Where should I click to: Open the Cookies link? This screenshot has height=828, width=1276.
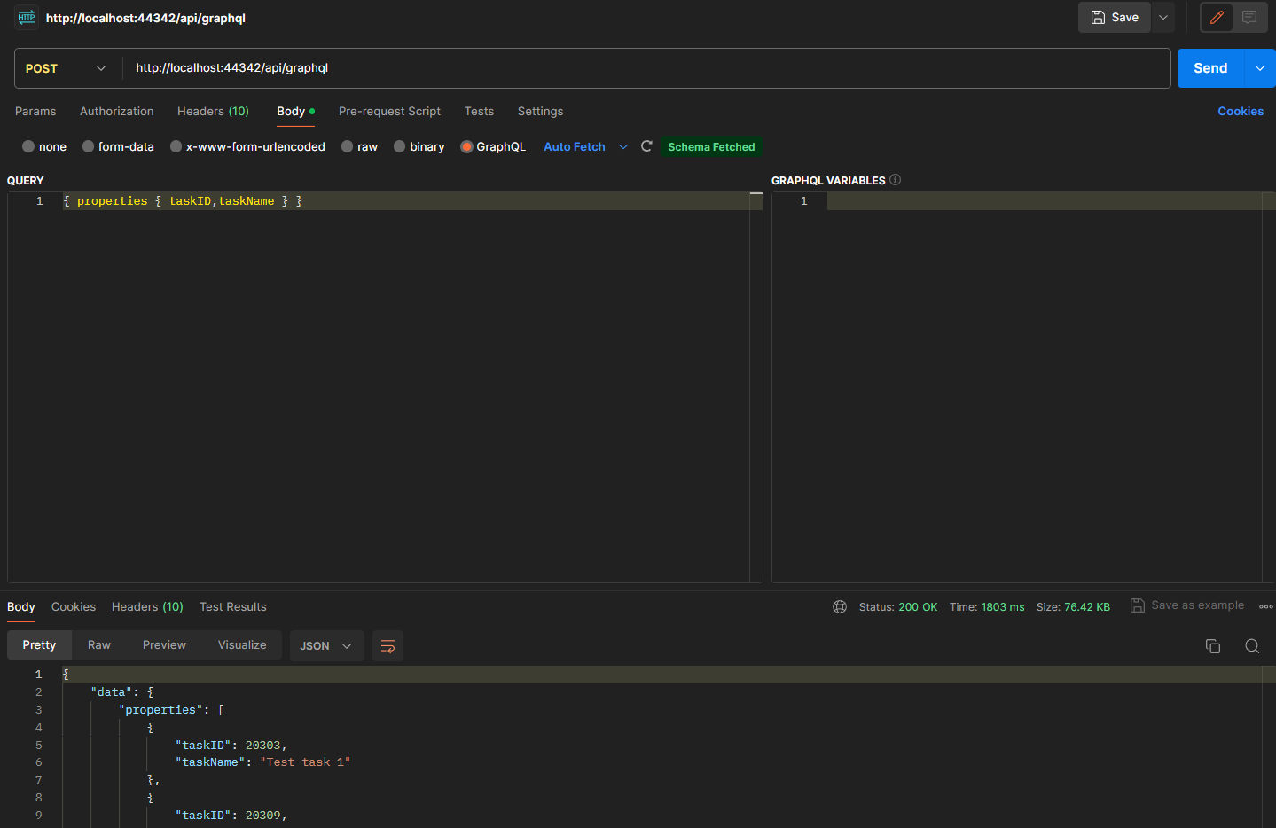pyautogui.click(x=1240, y=112)
